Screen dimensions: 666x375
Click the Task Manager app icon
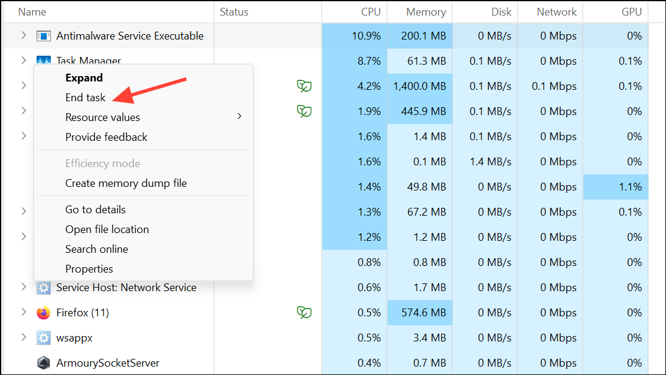click(x=43, y=61)
